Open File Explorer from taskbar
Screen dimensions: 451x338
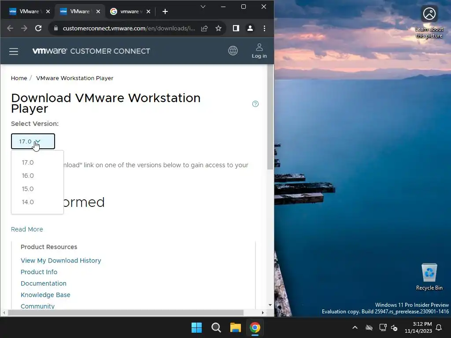coord(236,327)
